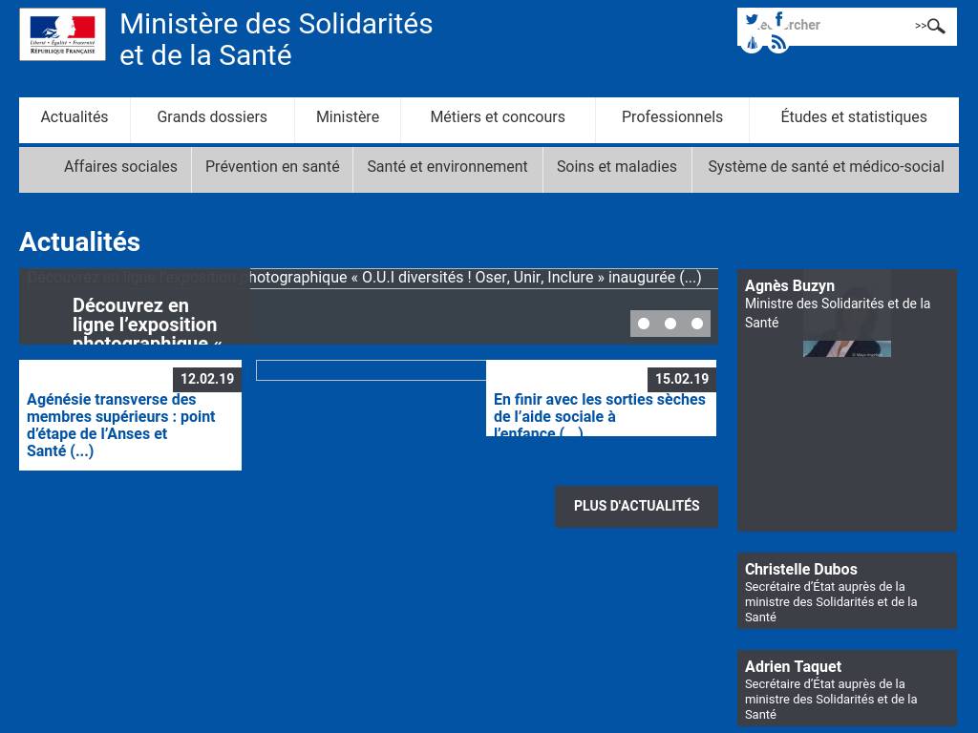Expand the Ministère menu

(348, 117)
